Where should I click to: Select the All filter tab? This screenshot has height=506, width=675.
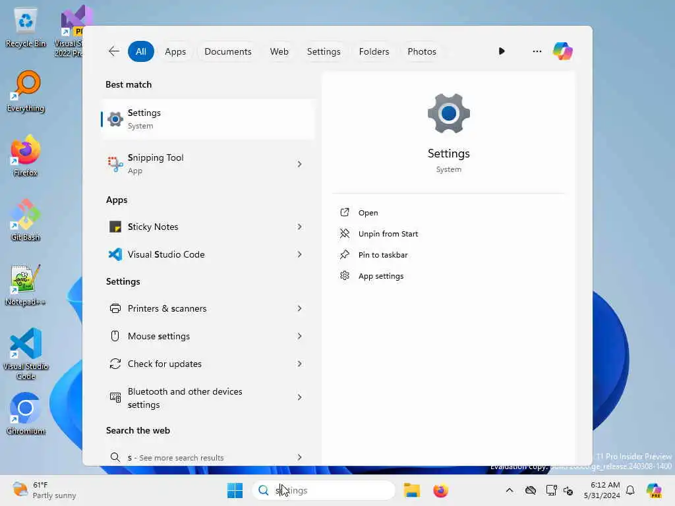(141, 51)
